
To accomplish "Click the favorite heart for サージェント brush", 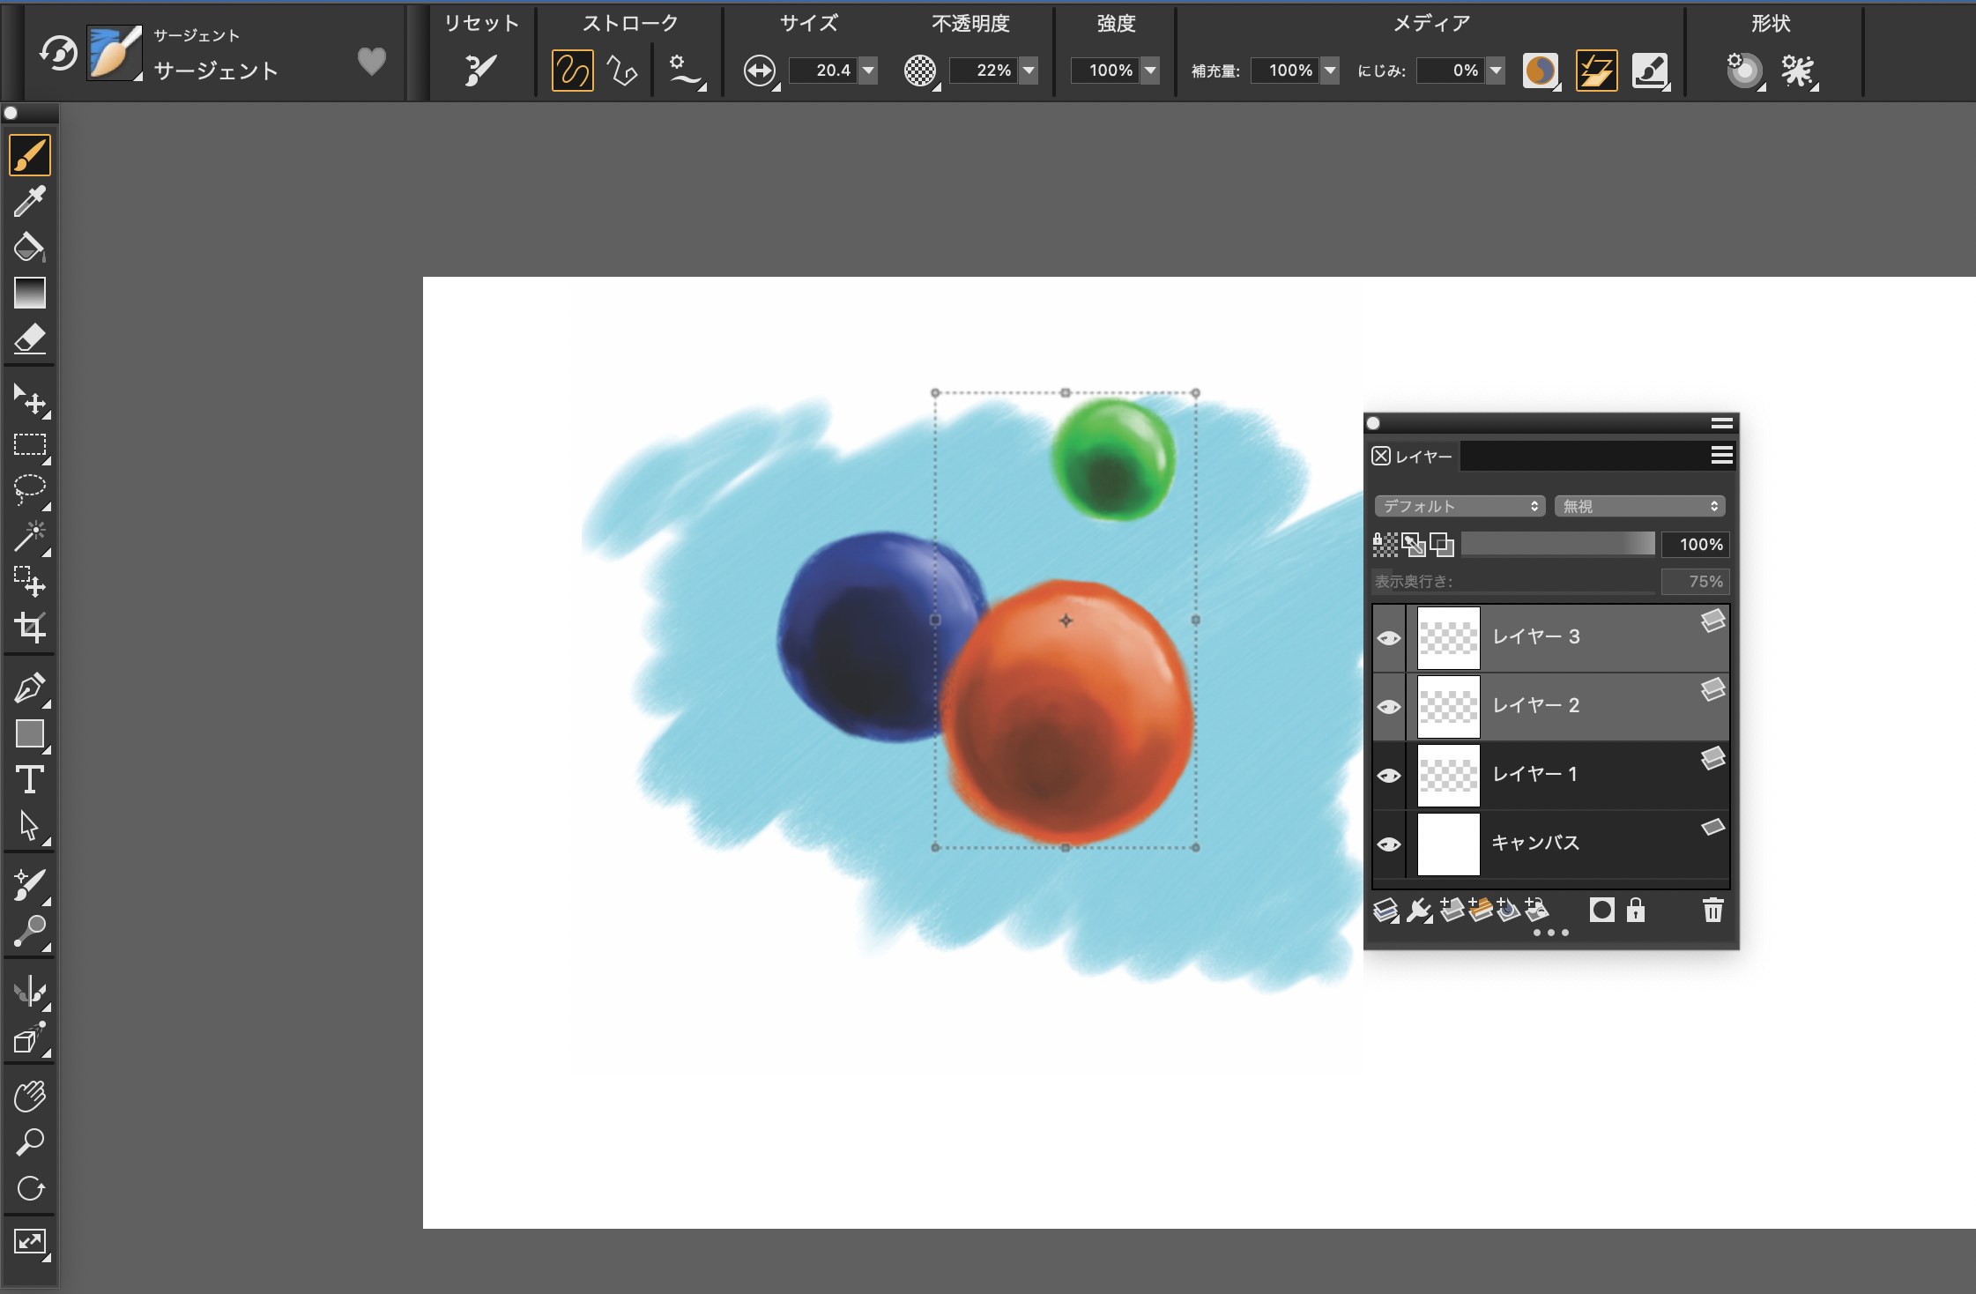I will [x=372, y=61].
